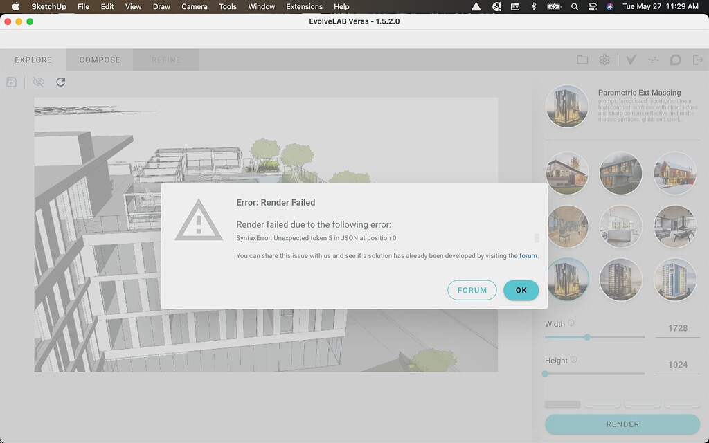Click the Veras checkmark logo icon
Image resolution: width=709 pixels, height=443 pixels.
tap(630, 60)
